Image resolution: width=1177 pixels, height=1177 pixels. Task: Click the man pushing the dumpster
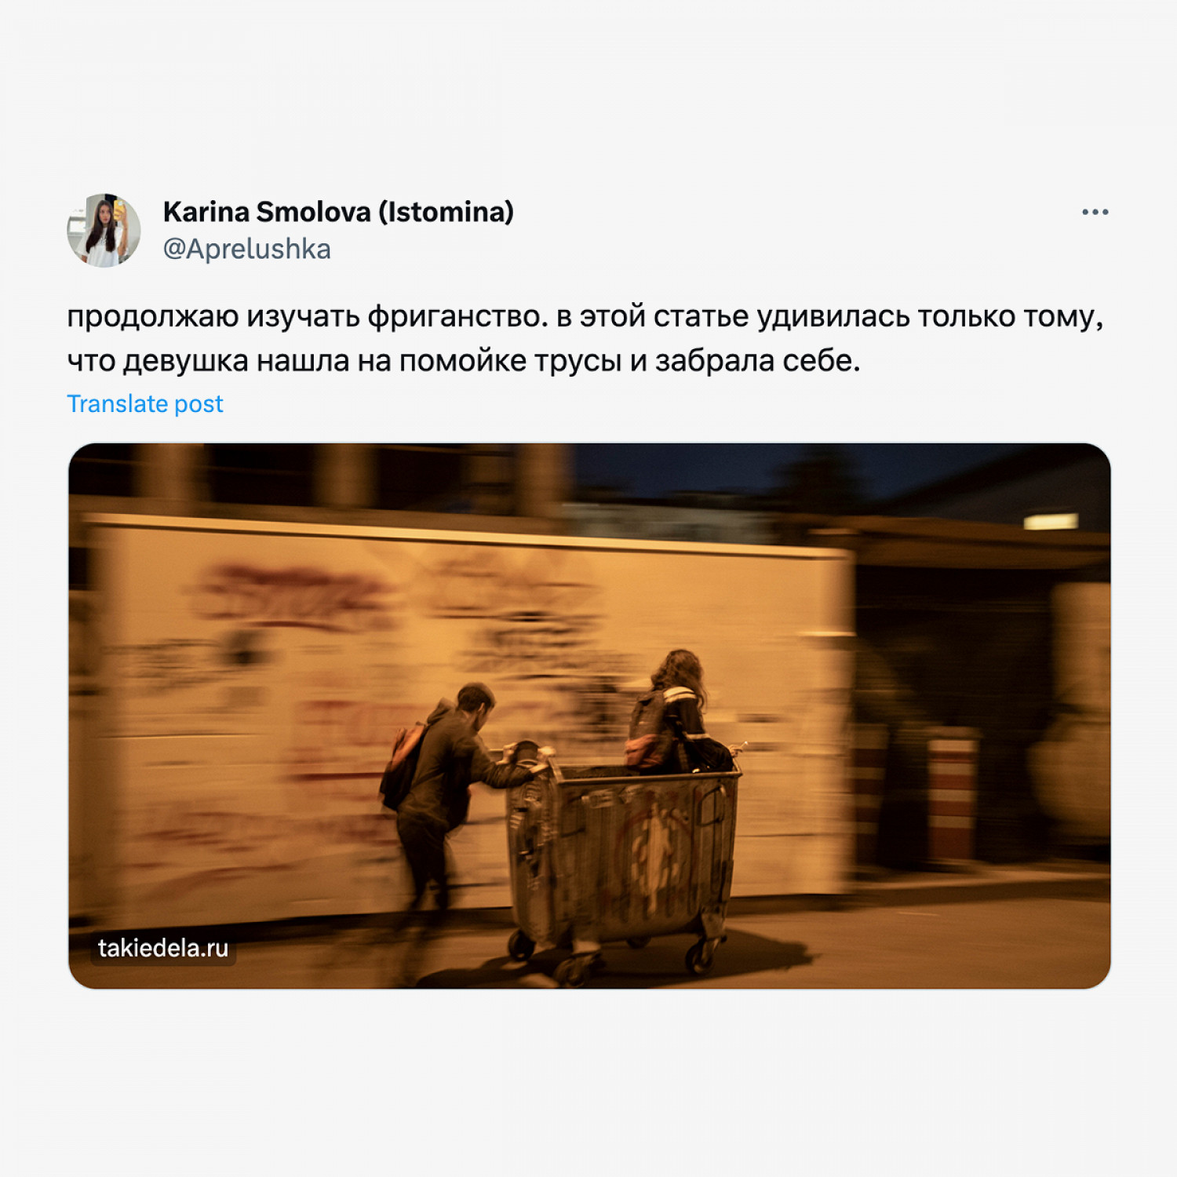click(x=451, y=793)
